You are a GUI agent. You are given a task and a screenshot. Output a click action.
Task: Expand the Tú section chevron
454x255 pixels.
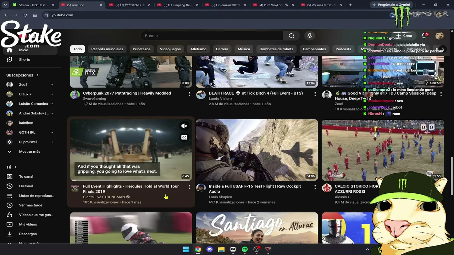point(16,167)
